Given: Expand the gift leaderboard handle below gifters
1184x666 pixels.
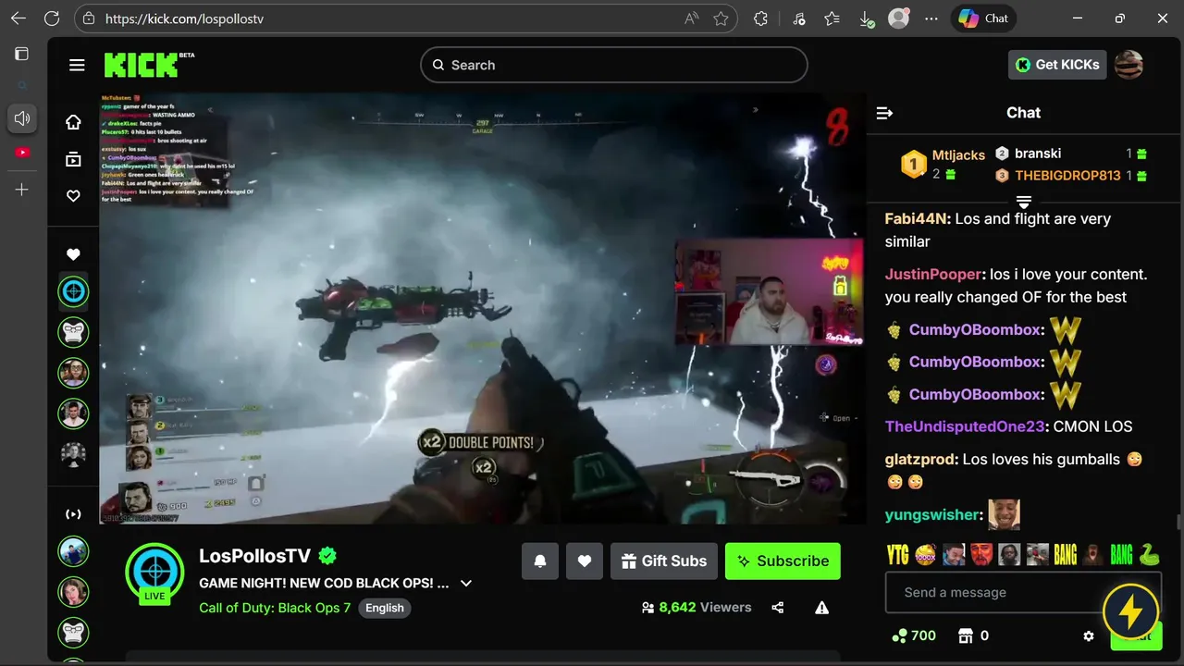Looking at the screenshot, I should click(1024, 201).
